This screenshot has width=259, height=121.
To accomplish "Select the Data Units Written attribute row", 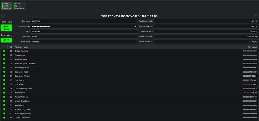I will 129,76.
